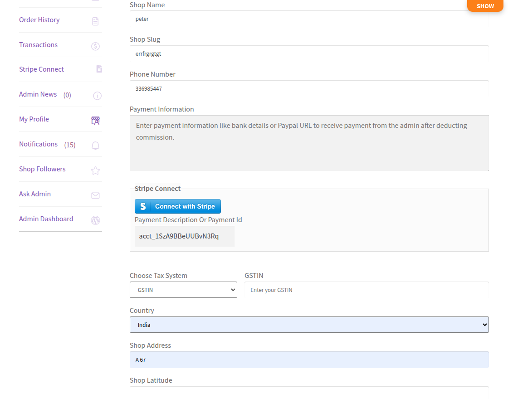Image resolution: width=508 pixels, height=399 pixels.
Task: Focus the Shop Name input field
Action: 309,19
